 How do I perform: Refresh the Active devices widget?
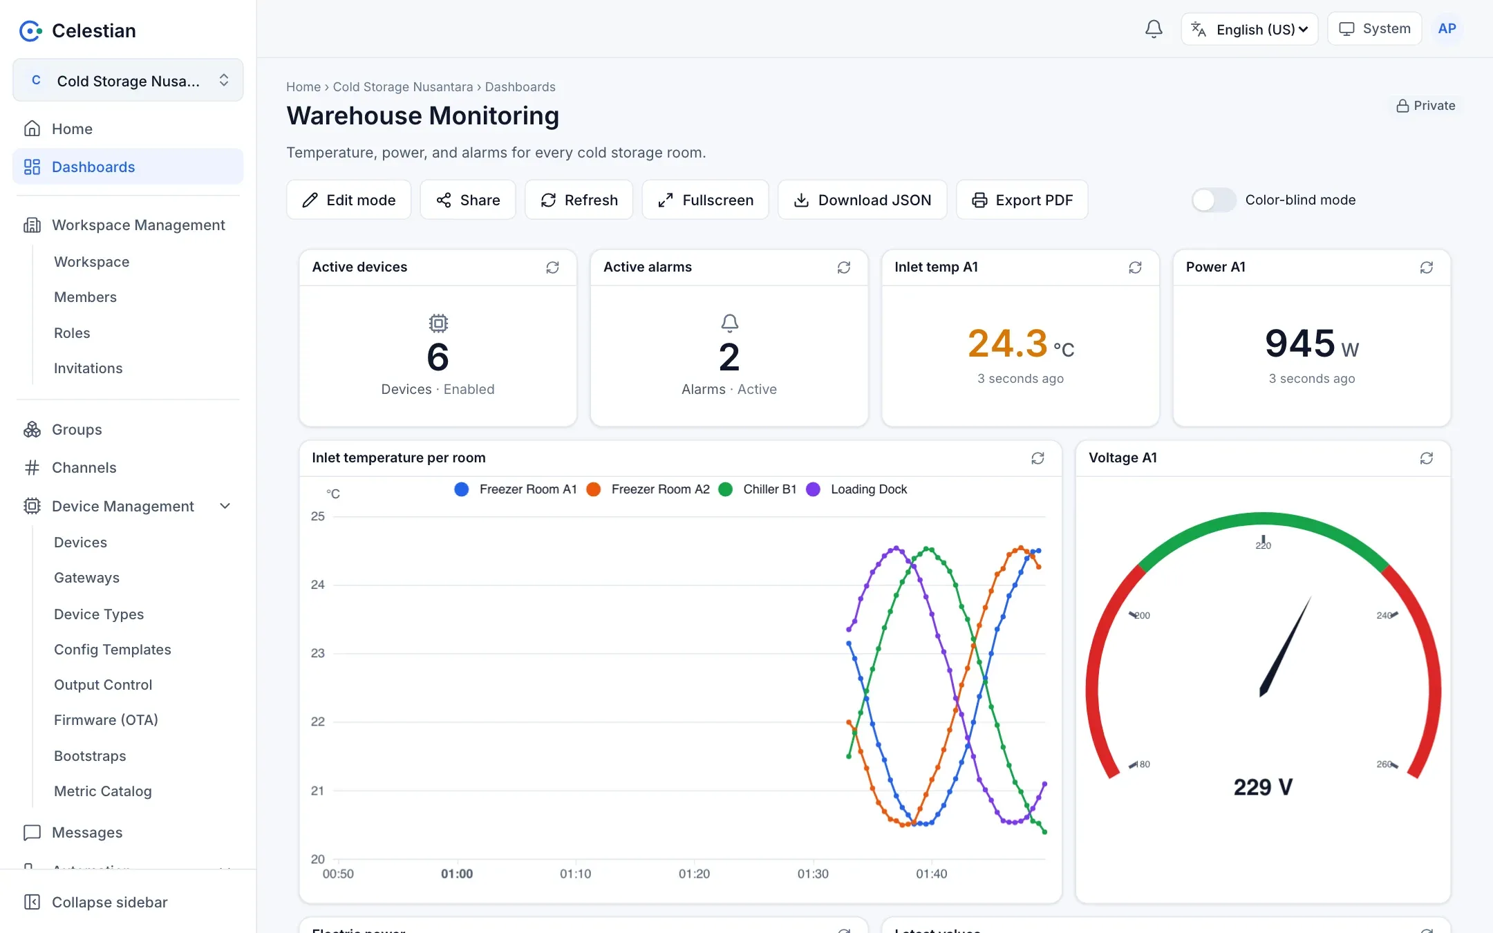(x=552, y=267)
